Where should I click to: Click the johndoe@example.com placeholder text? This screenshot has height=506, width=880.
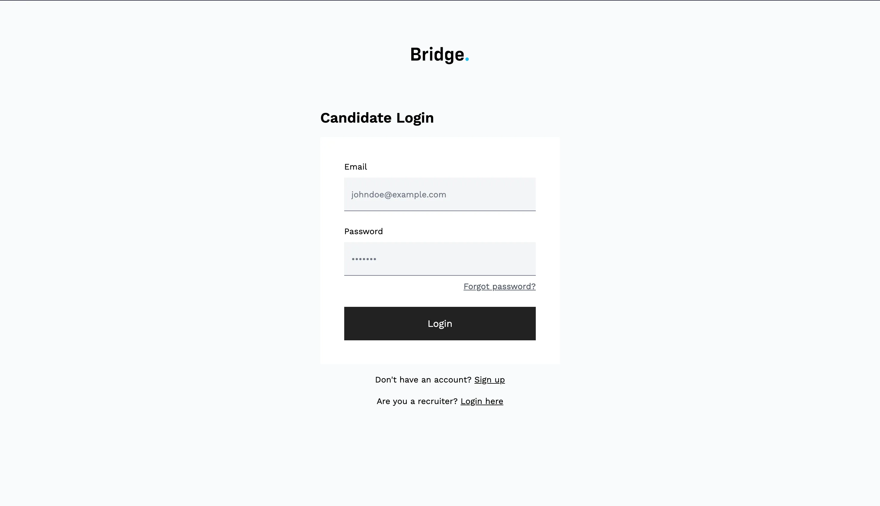(x=398, y=195)
